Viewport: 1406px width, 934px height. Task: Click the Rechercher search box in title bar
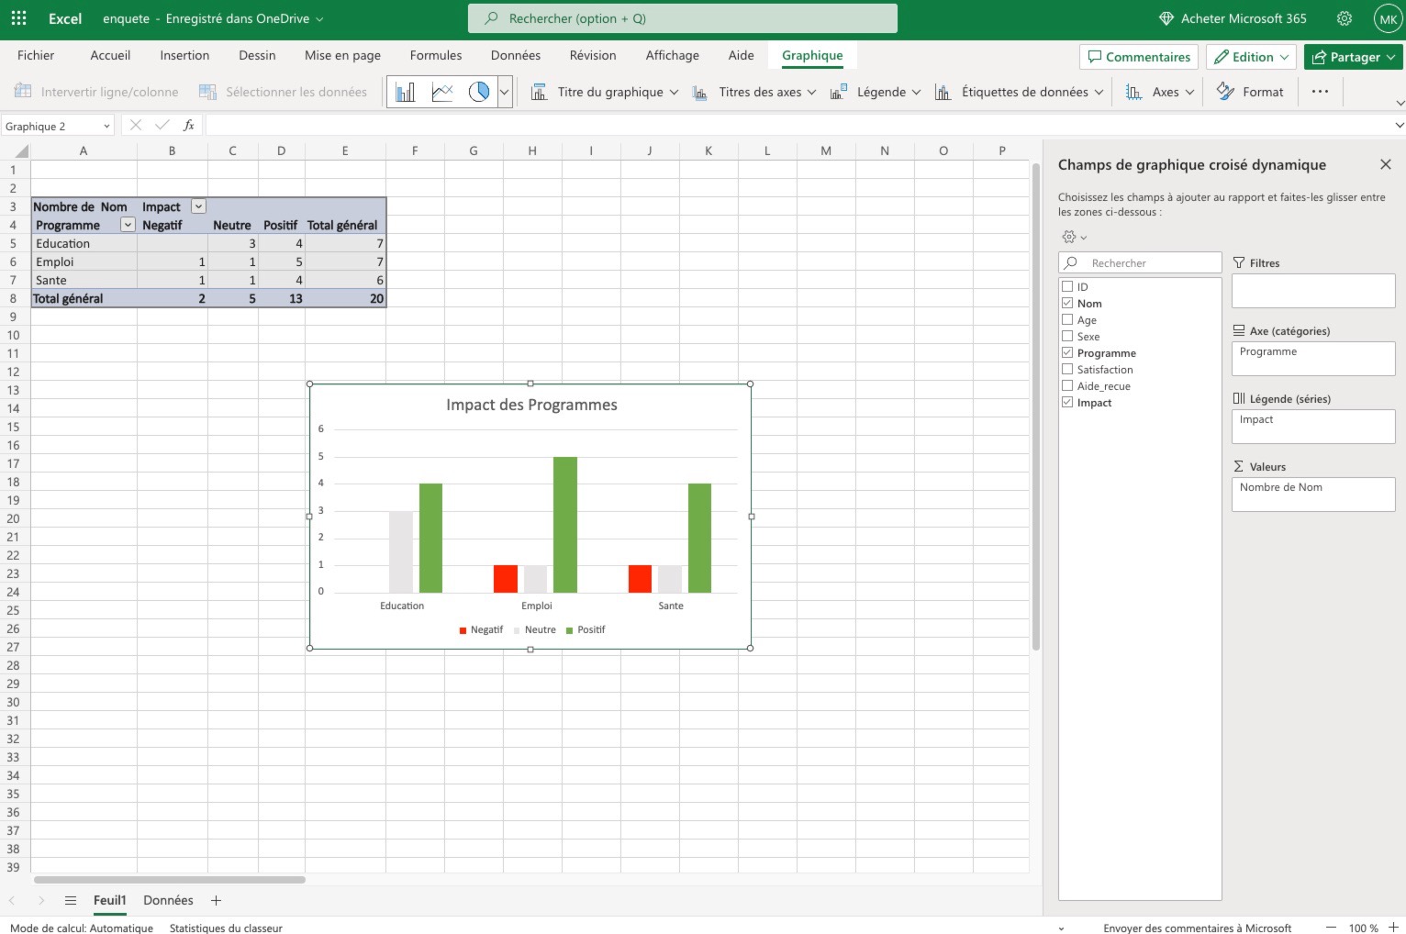coord(683,18)
